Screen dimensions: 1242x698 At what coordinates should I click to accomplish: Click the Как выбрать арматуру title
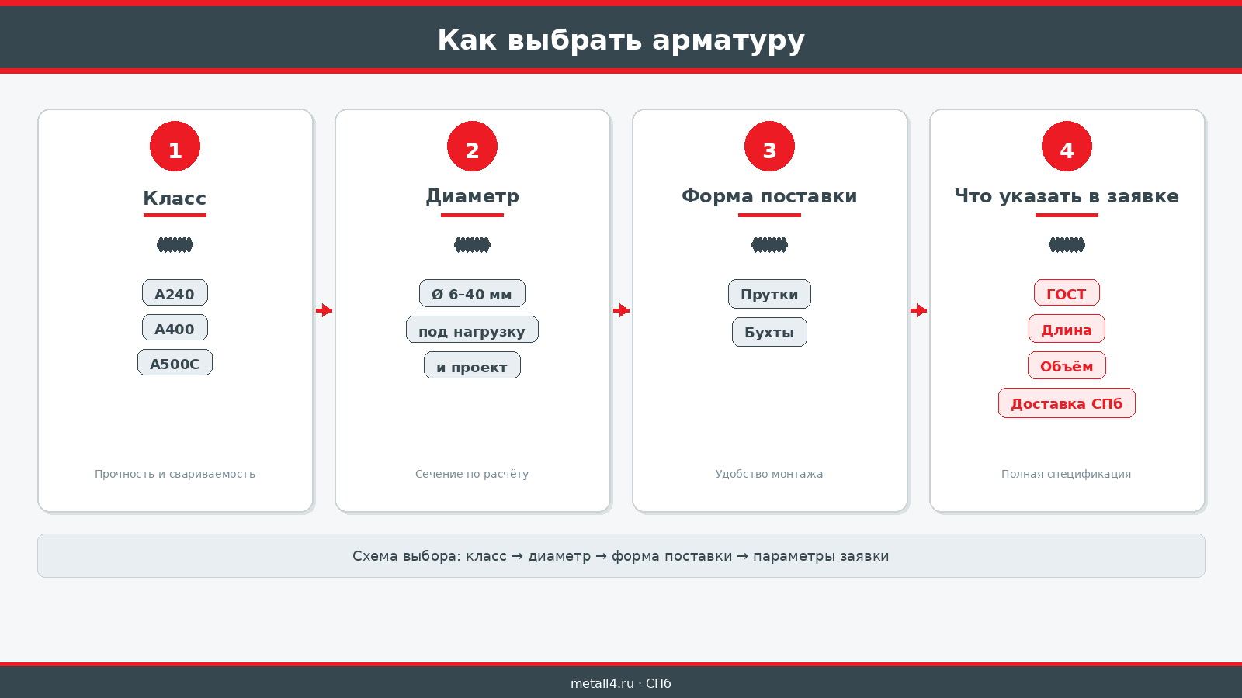[621, 40]
